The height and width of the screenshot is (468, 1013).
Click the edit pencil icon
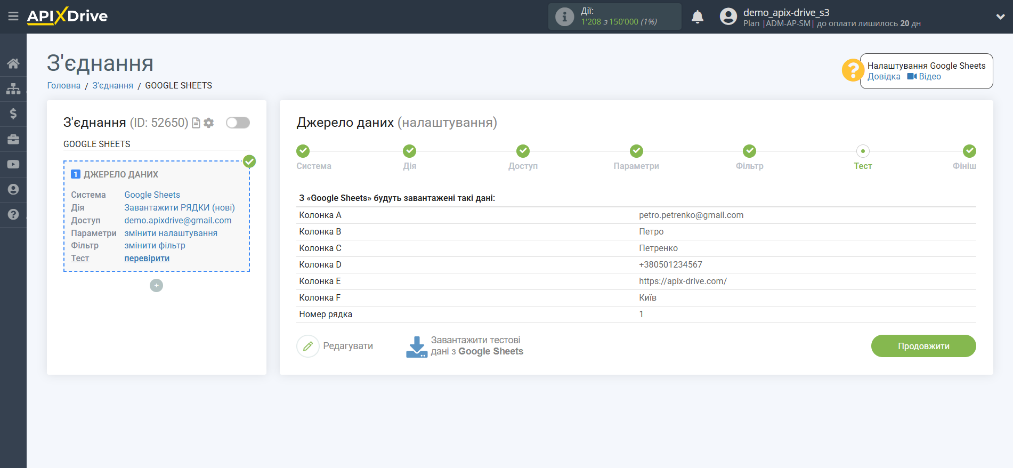pyautogui.click(x=308, y=346)
